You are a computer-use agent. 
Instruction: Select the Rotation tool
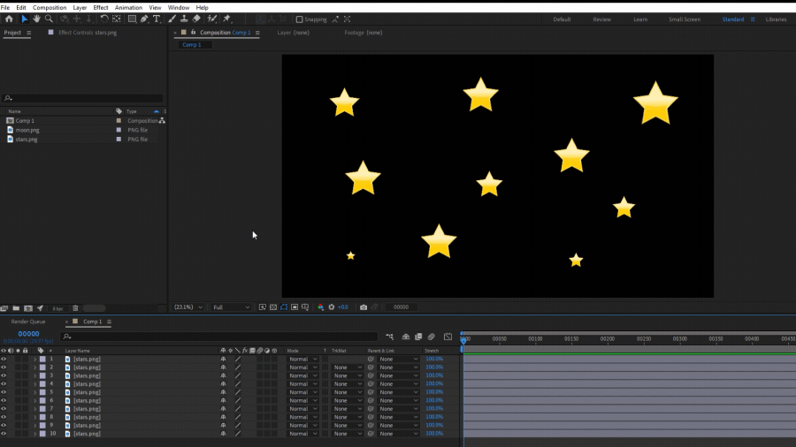coord(104,19)
